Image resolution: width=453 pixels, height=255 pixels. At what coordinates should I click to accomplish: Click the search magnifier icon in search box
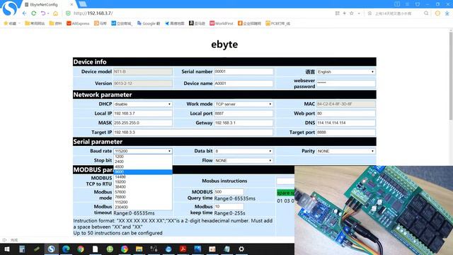tap(426, 13)
